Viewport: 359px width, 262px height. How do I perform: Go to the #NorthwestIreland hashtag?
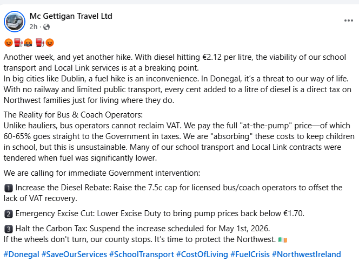tap(307, 254)
